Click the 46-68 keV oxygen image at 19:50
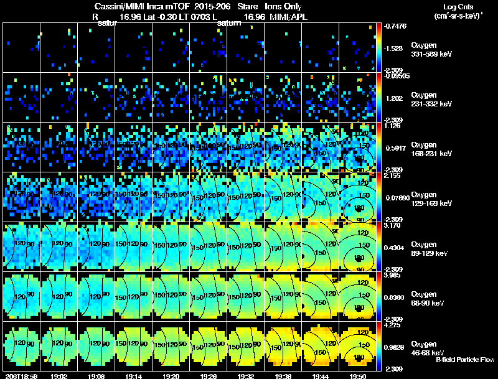The width and height of the screenshot is (498, 379). (x=357, y=347)
